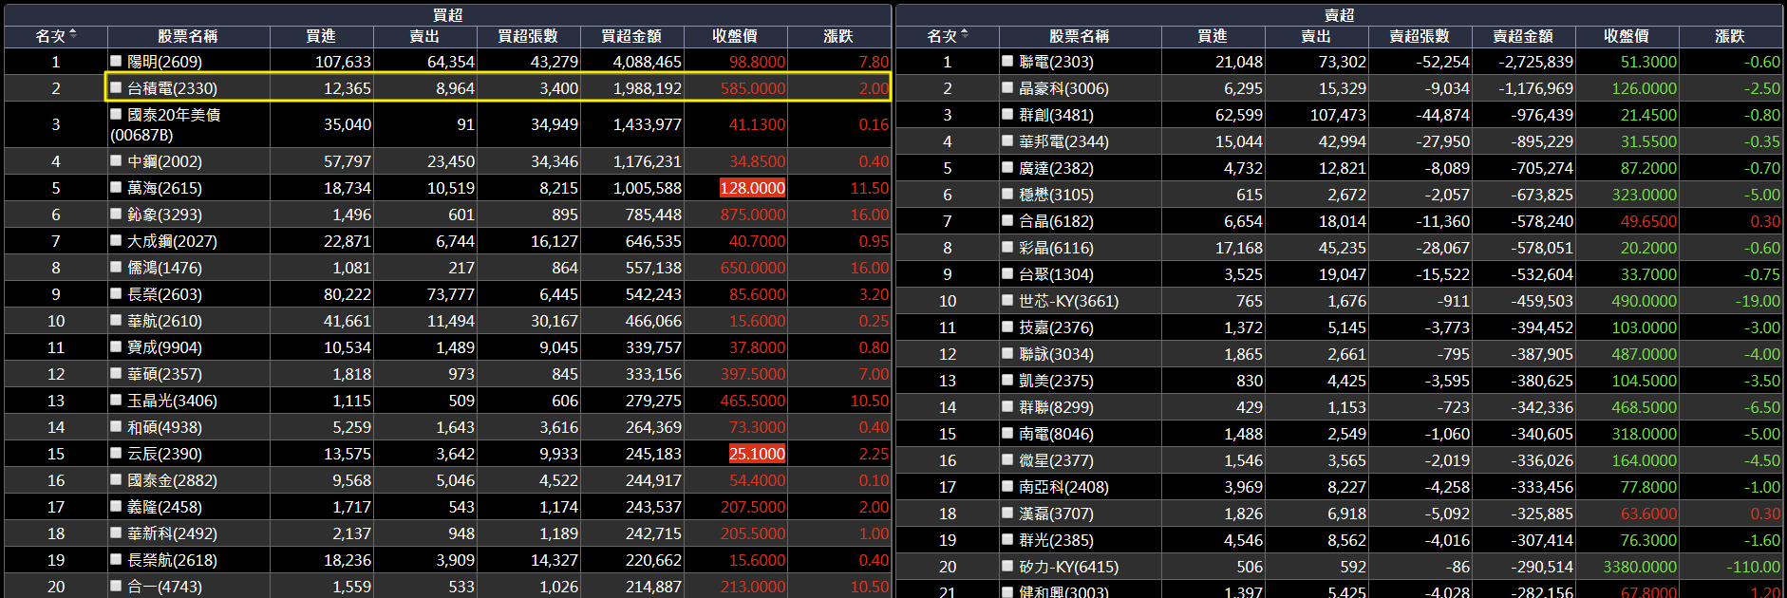The width and height of the screenshot is (1787, 598).
Task: Click the 買超張數 column header
Action: 528,36
